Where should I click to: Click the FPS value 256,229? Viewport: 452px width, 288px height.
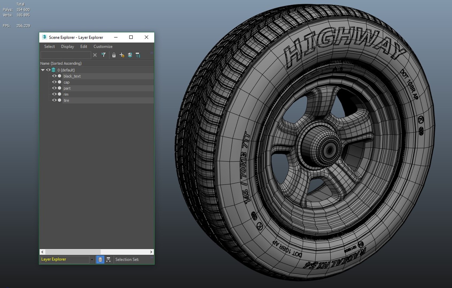tap(23, 26)
